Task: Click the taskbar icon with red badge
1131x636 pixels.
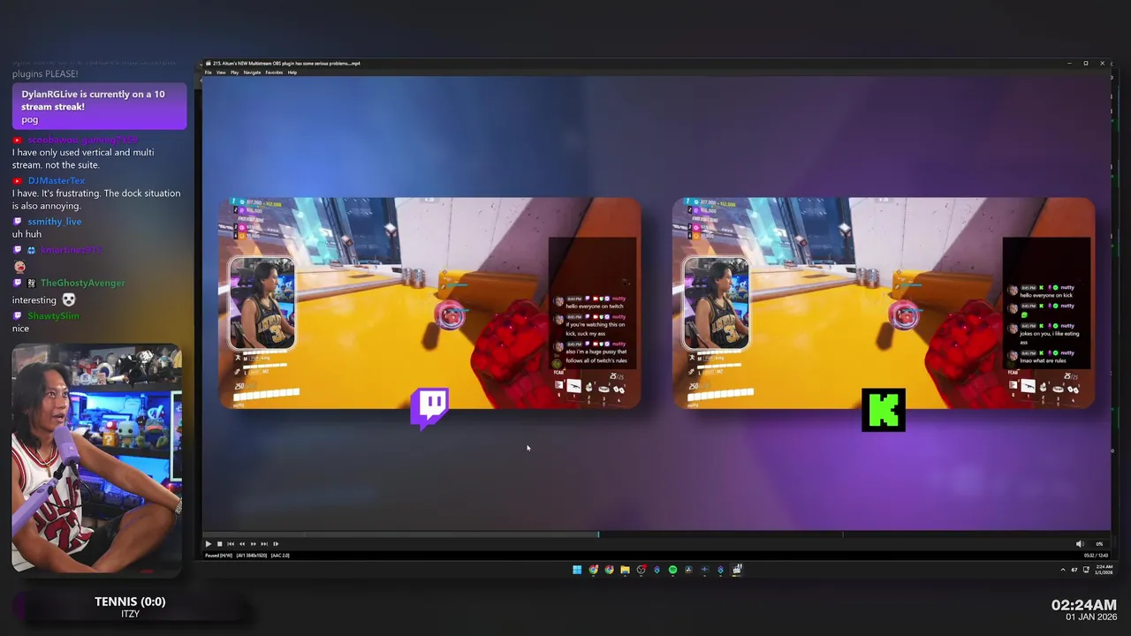Action: click(641, 570)
